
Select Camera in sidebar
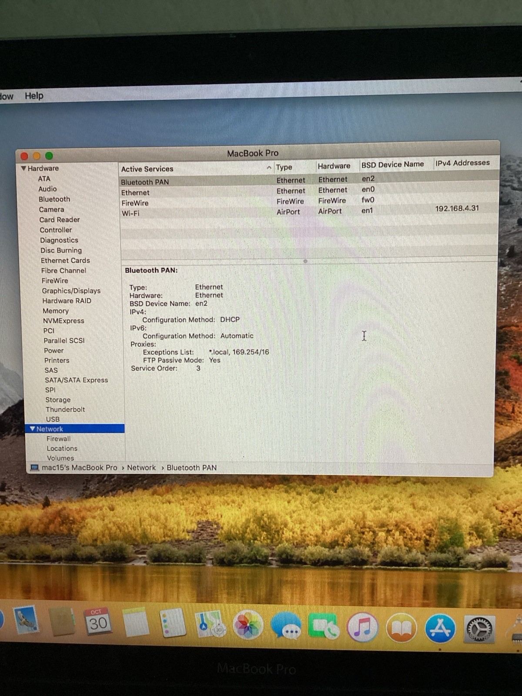pos(51,209)
